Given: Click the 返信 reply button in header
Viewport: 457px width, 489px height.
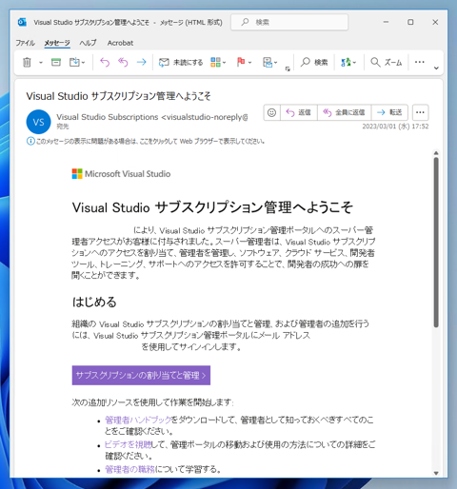Looking at the screenshot, I should pos(299,112).
